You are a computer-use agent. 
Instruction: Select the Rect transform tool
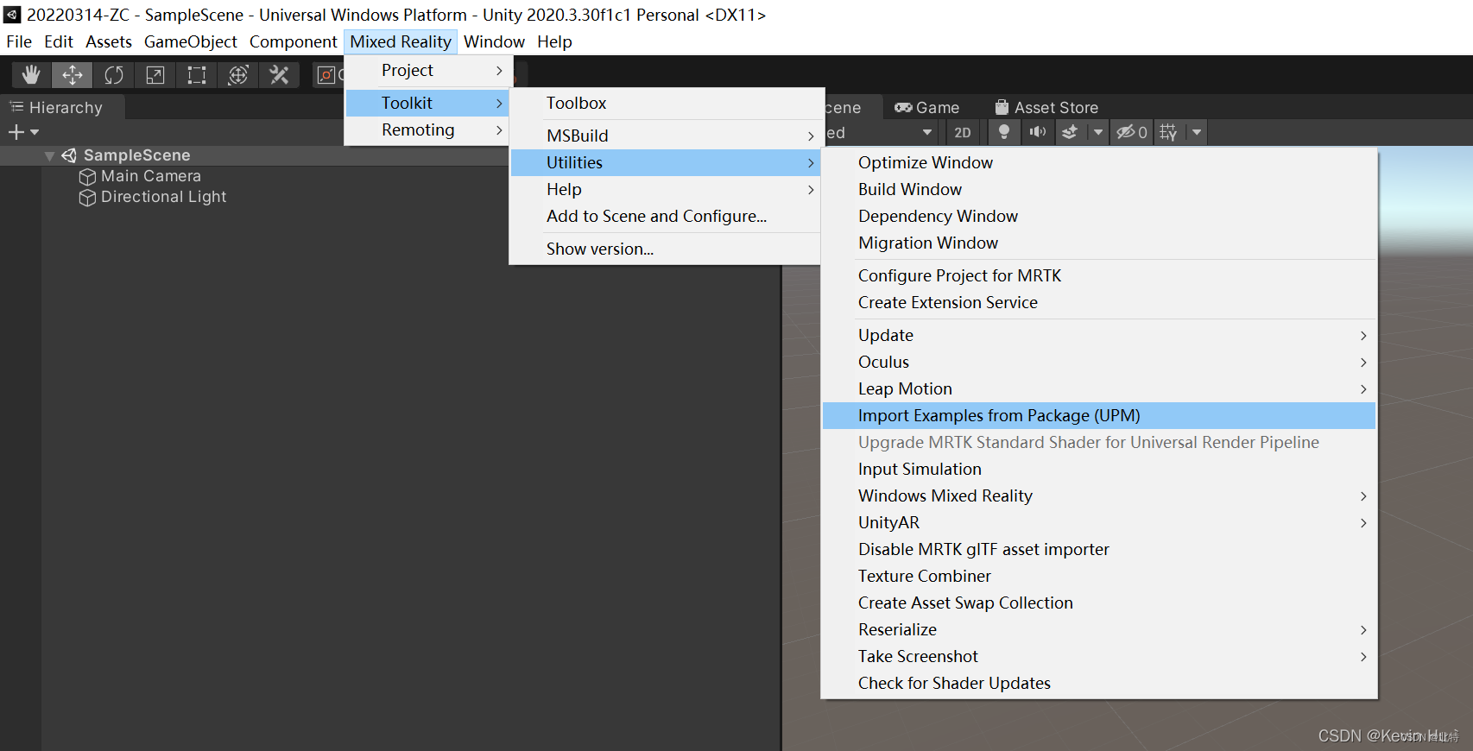(197, 75)
